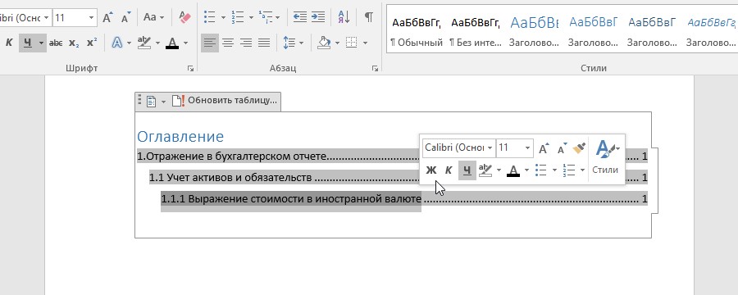
Task: Select Обычный style
Action: 417,31
